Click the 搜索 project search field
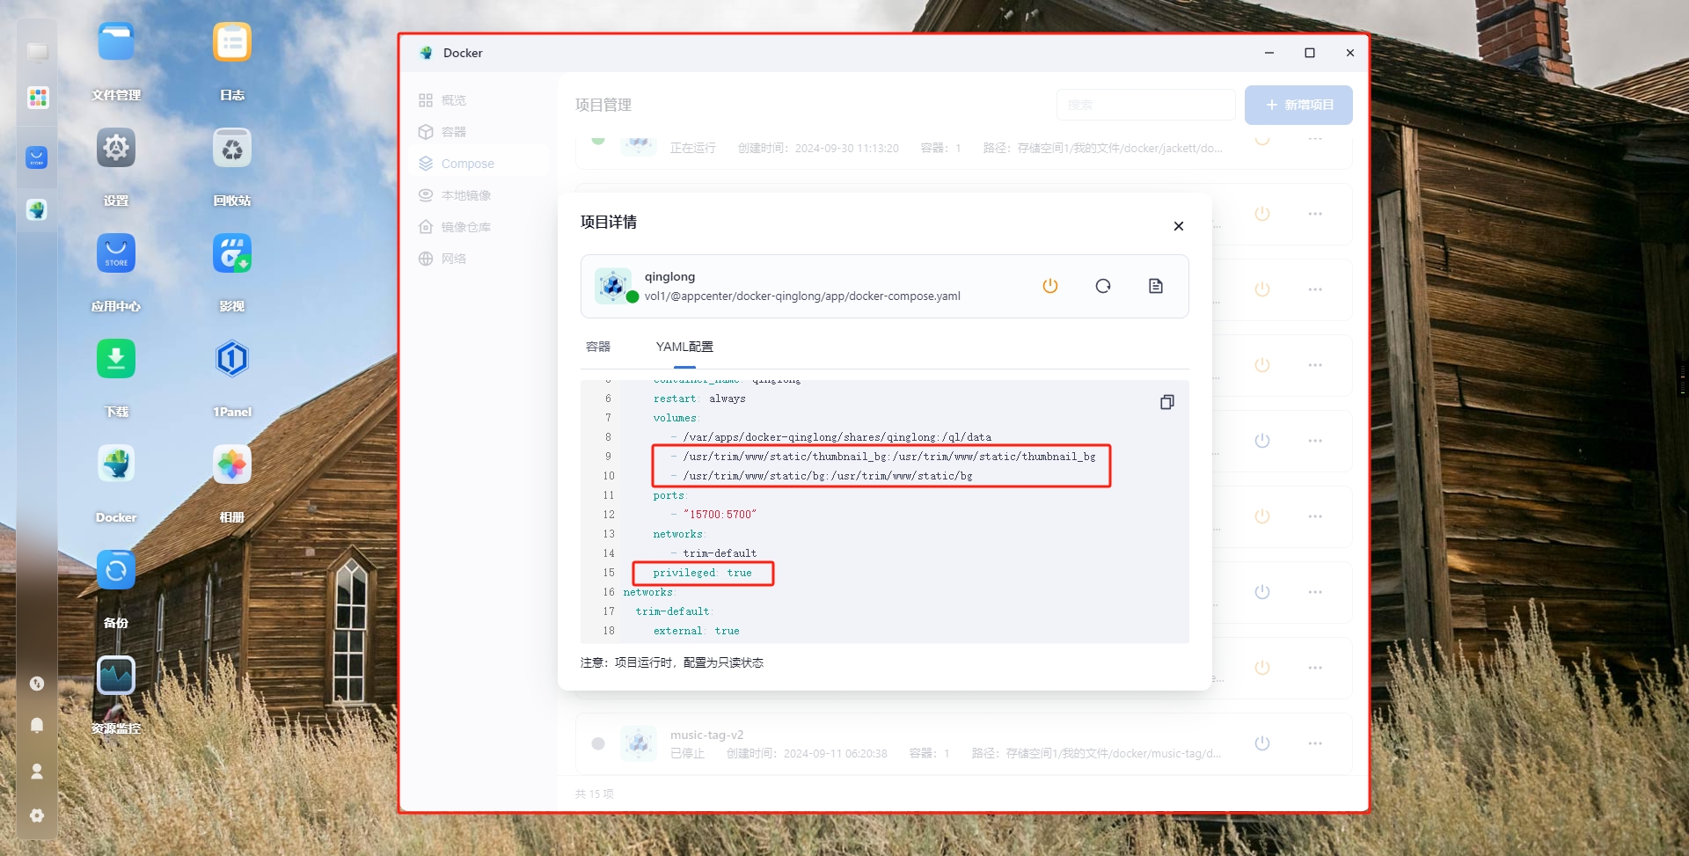The height and width of the screenshot is (856, 1689). pos(1146,105)
